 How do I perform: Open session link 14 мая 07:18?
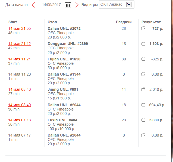pyautogui.click(x=20, y=120)
